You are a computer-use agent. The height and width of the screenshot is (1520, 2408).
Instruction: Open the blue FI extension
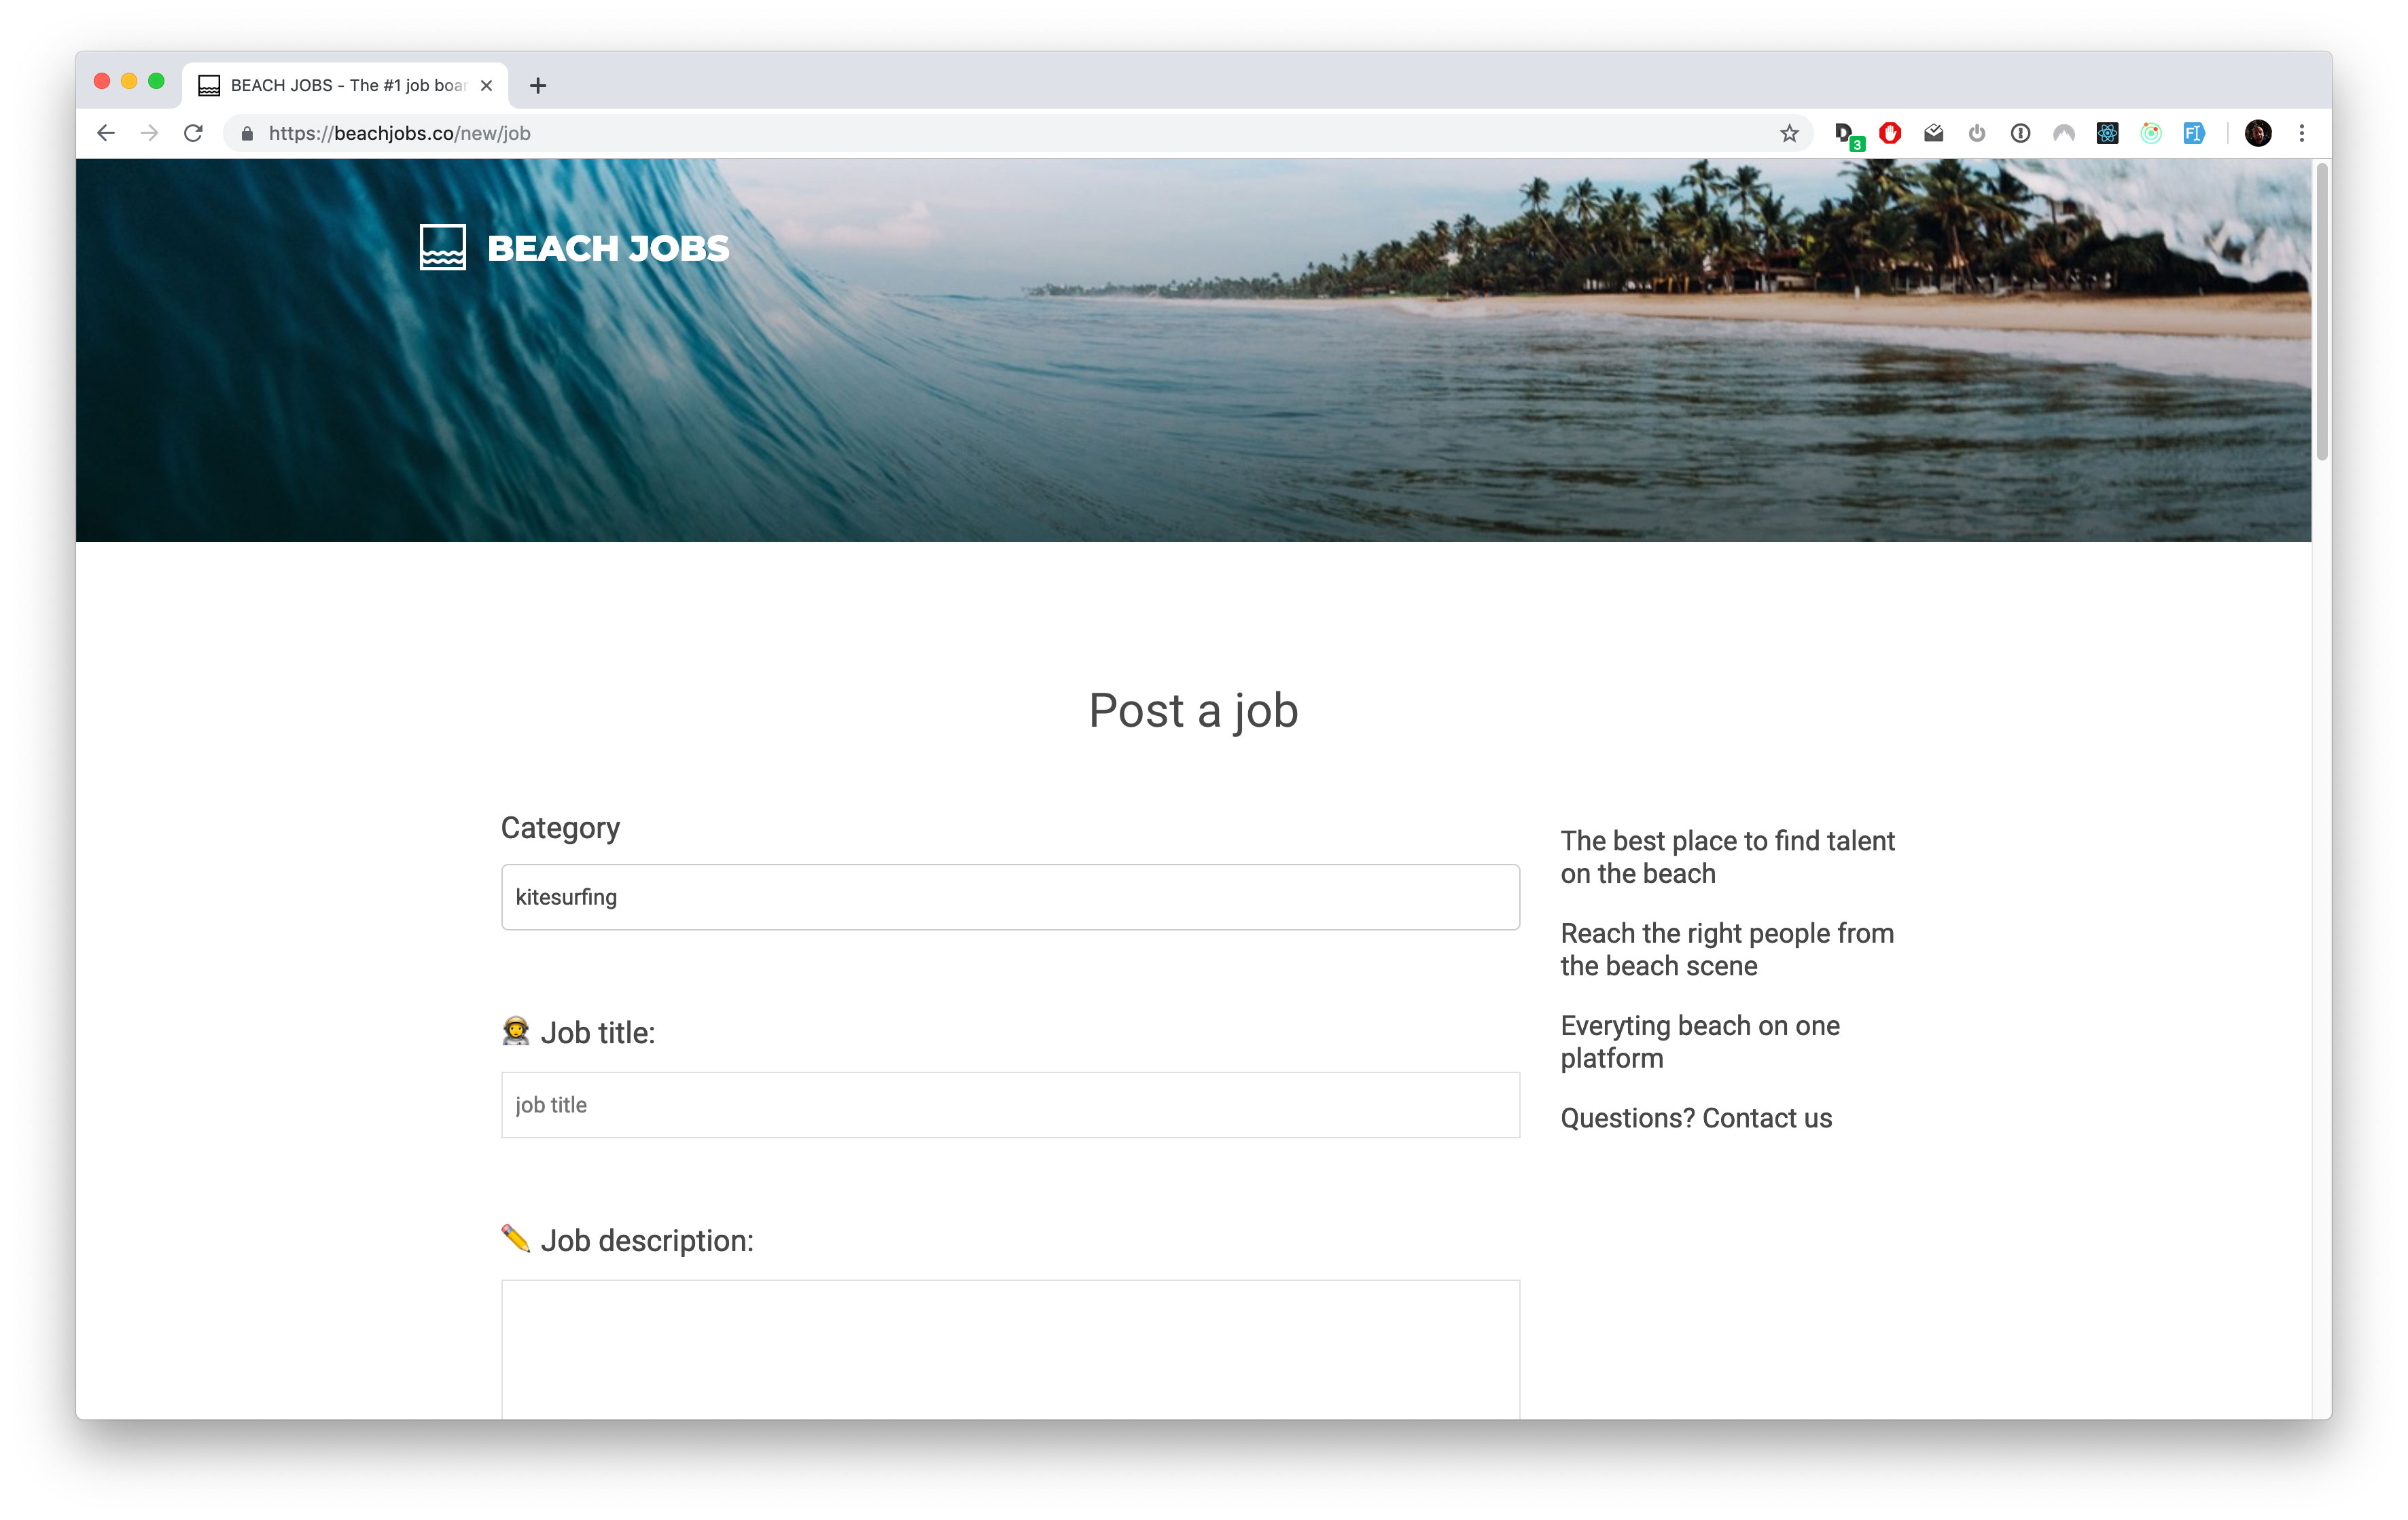(x=2195, y=133)
